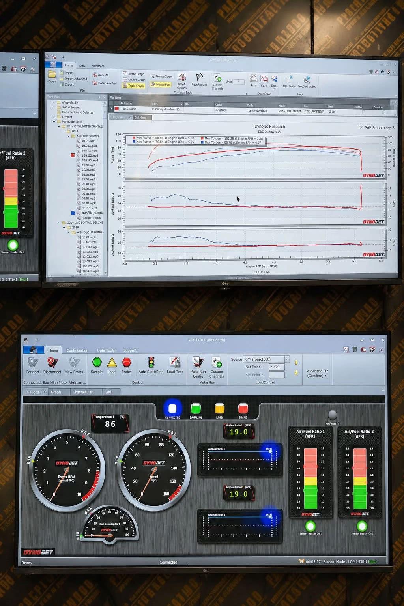Collapse the harley davidson folder
Screen dimensions: 404x606
tap(54, 122)
